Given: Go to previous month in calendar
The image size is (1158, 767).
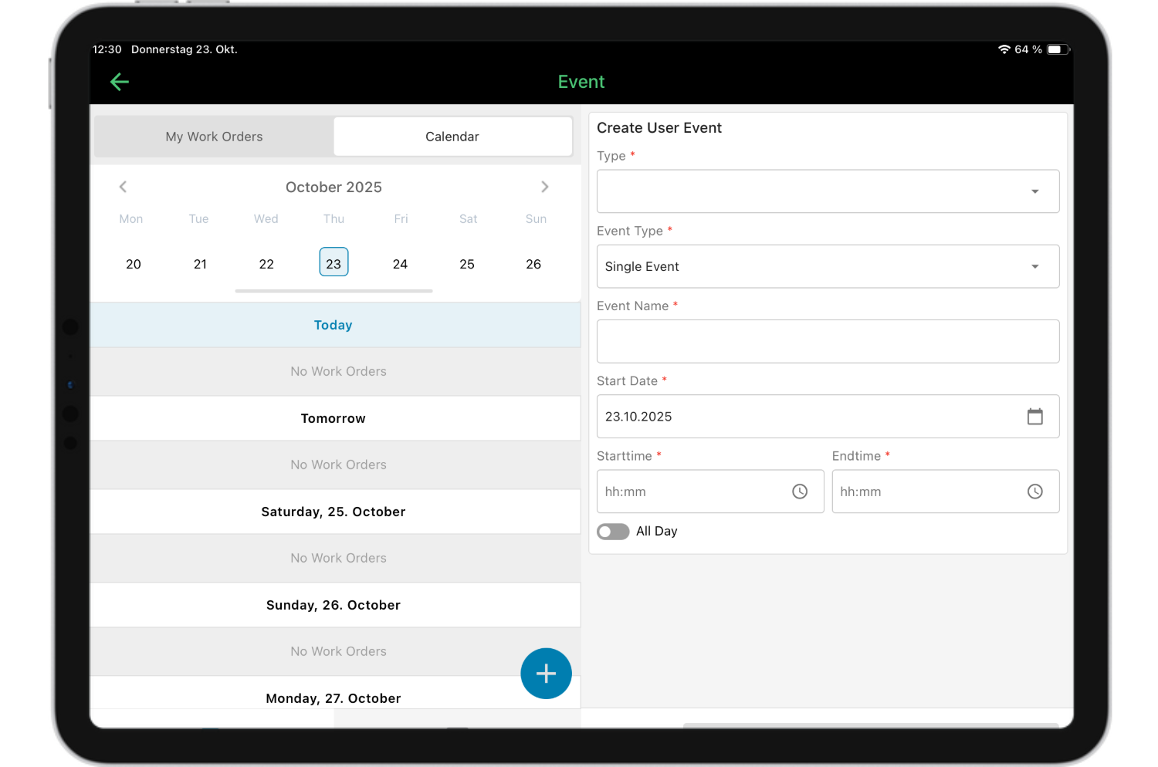Looking at the screenshot, I should (x=123, y=187).
